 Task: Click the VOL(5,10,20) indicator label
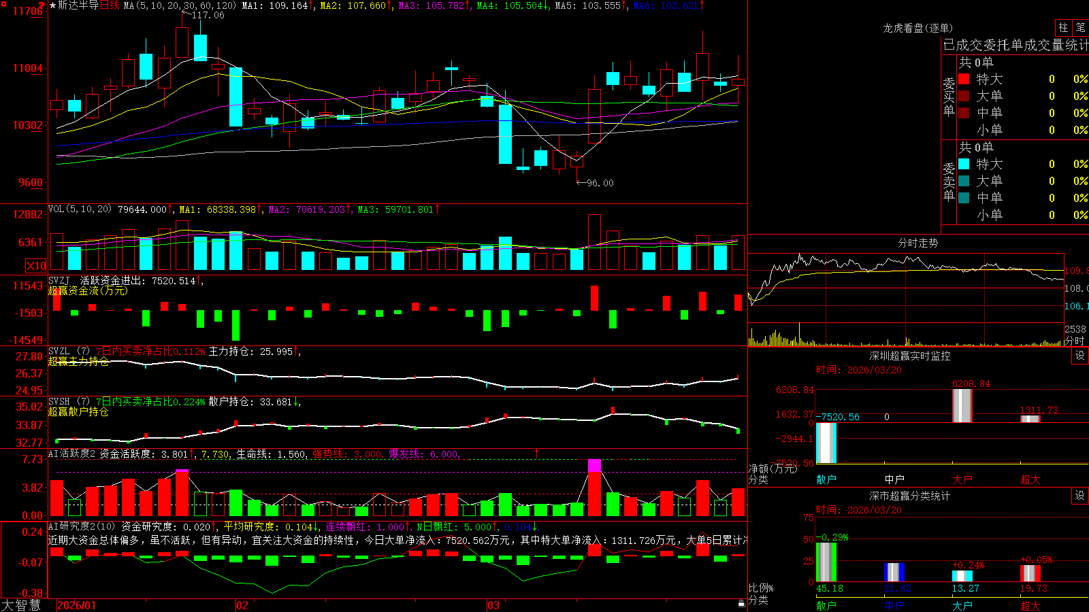point(80,209)
